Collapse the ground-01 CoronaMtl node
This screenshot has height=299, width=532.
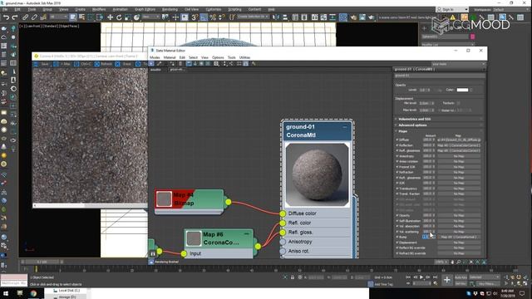click(x=345, y=127)
